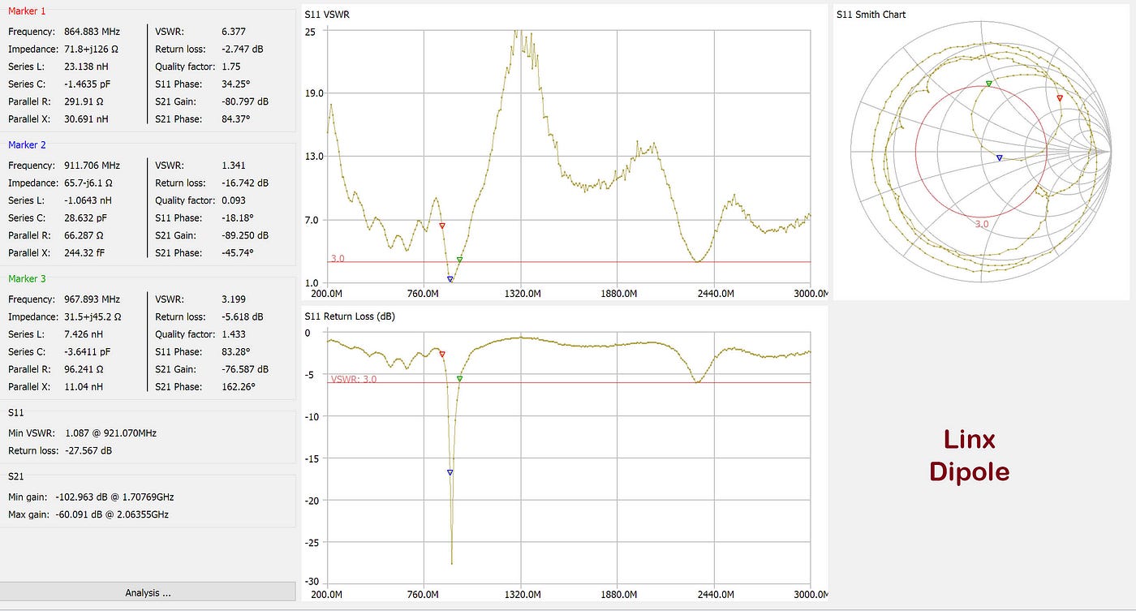Viewport: 1136px width, 611px height.
Task: Click Marker 1 return loss -2.747 dB
Action: (x=242, y=49)
